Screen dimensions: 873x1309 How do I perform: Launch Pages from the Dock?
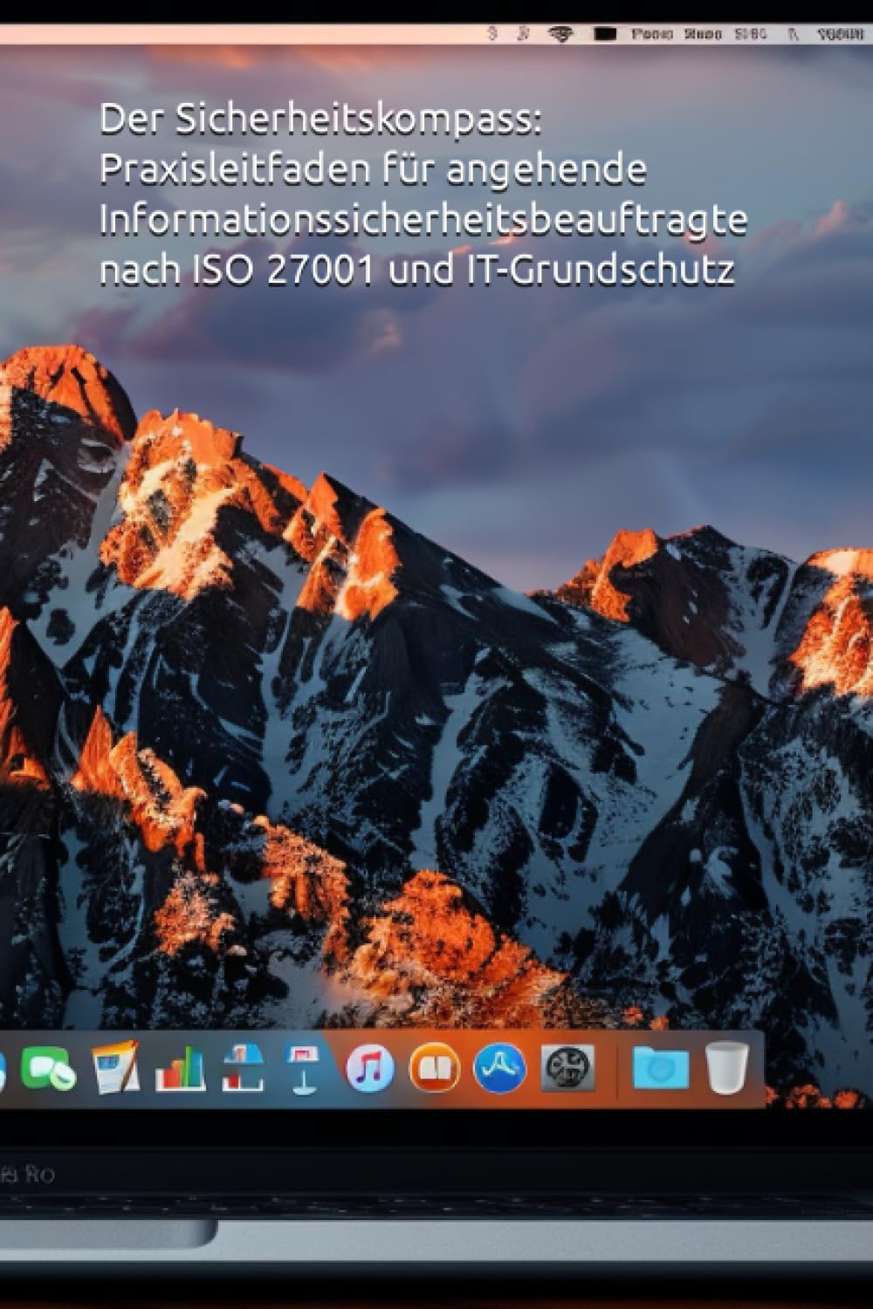(115, 1067)
